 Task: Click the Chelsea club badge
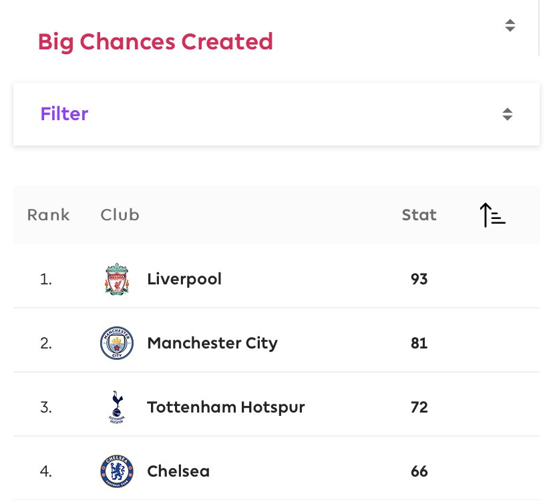[117, 471]
